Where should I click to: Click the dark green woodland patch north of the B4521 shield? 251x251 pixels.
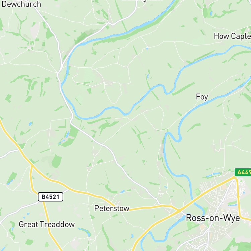pos(57,161)
